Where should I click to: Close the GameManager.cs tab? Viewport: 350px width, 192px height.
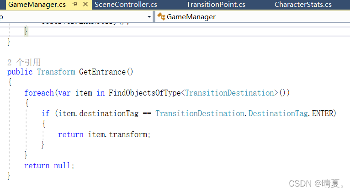tap(85, 4)
